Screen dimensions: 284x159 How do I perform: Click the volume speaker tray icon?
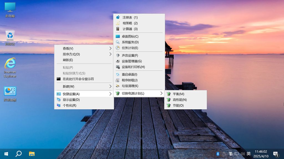point(242,154)
